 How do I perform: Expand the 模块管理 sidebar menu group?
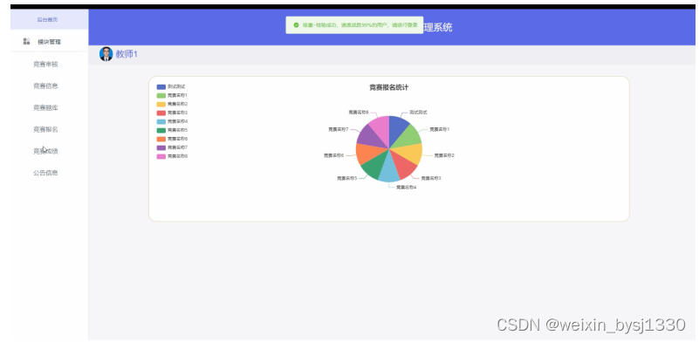pos(49,42)
